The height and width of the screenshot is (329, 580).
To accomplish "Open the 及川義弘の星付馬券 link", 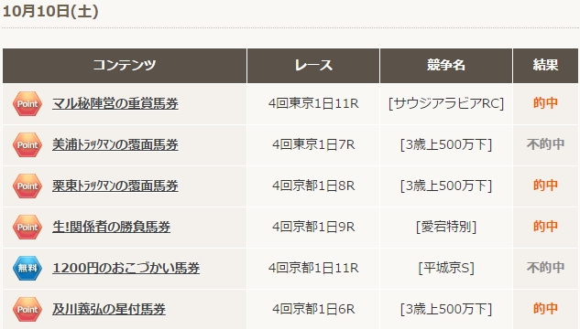I will tap(109, 309).
